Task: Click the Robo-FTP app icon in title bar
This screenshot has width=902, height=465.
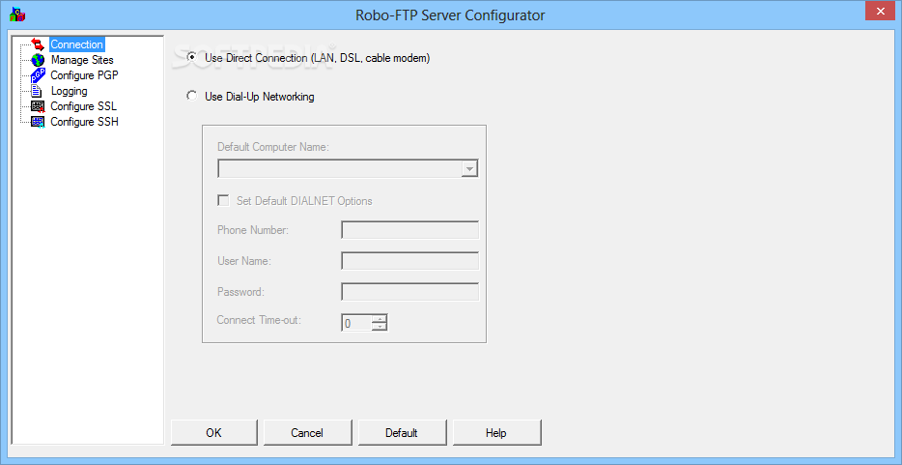Action: pyautogui.click(x=17, y=15)
